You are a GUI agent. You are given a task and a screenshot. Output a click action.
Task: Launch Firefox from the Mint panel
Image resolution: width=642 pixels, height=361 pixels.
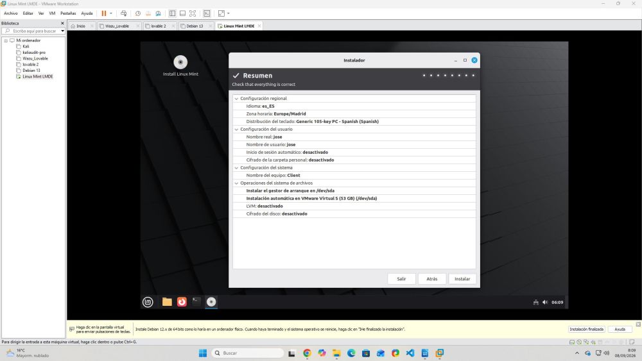182,302
